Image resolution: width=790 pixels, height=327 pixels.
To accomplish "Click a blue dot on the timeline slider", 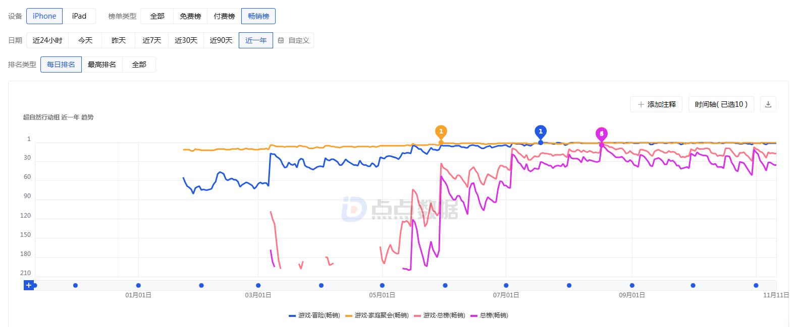I will pos(75,285).
